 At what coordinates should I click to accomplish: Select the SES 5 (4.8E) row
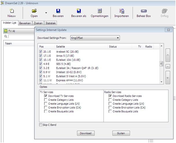coord(99,64)
